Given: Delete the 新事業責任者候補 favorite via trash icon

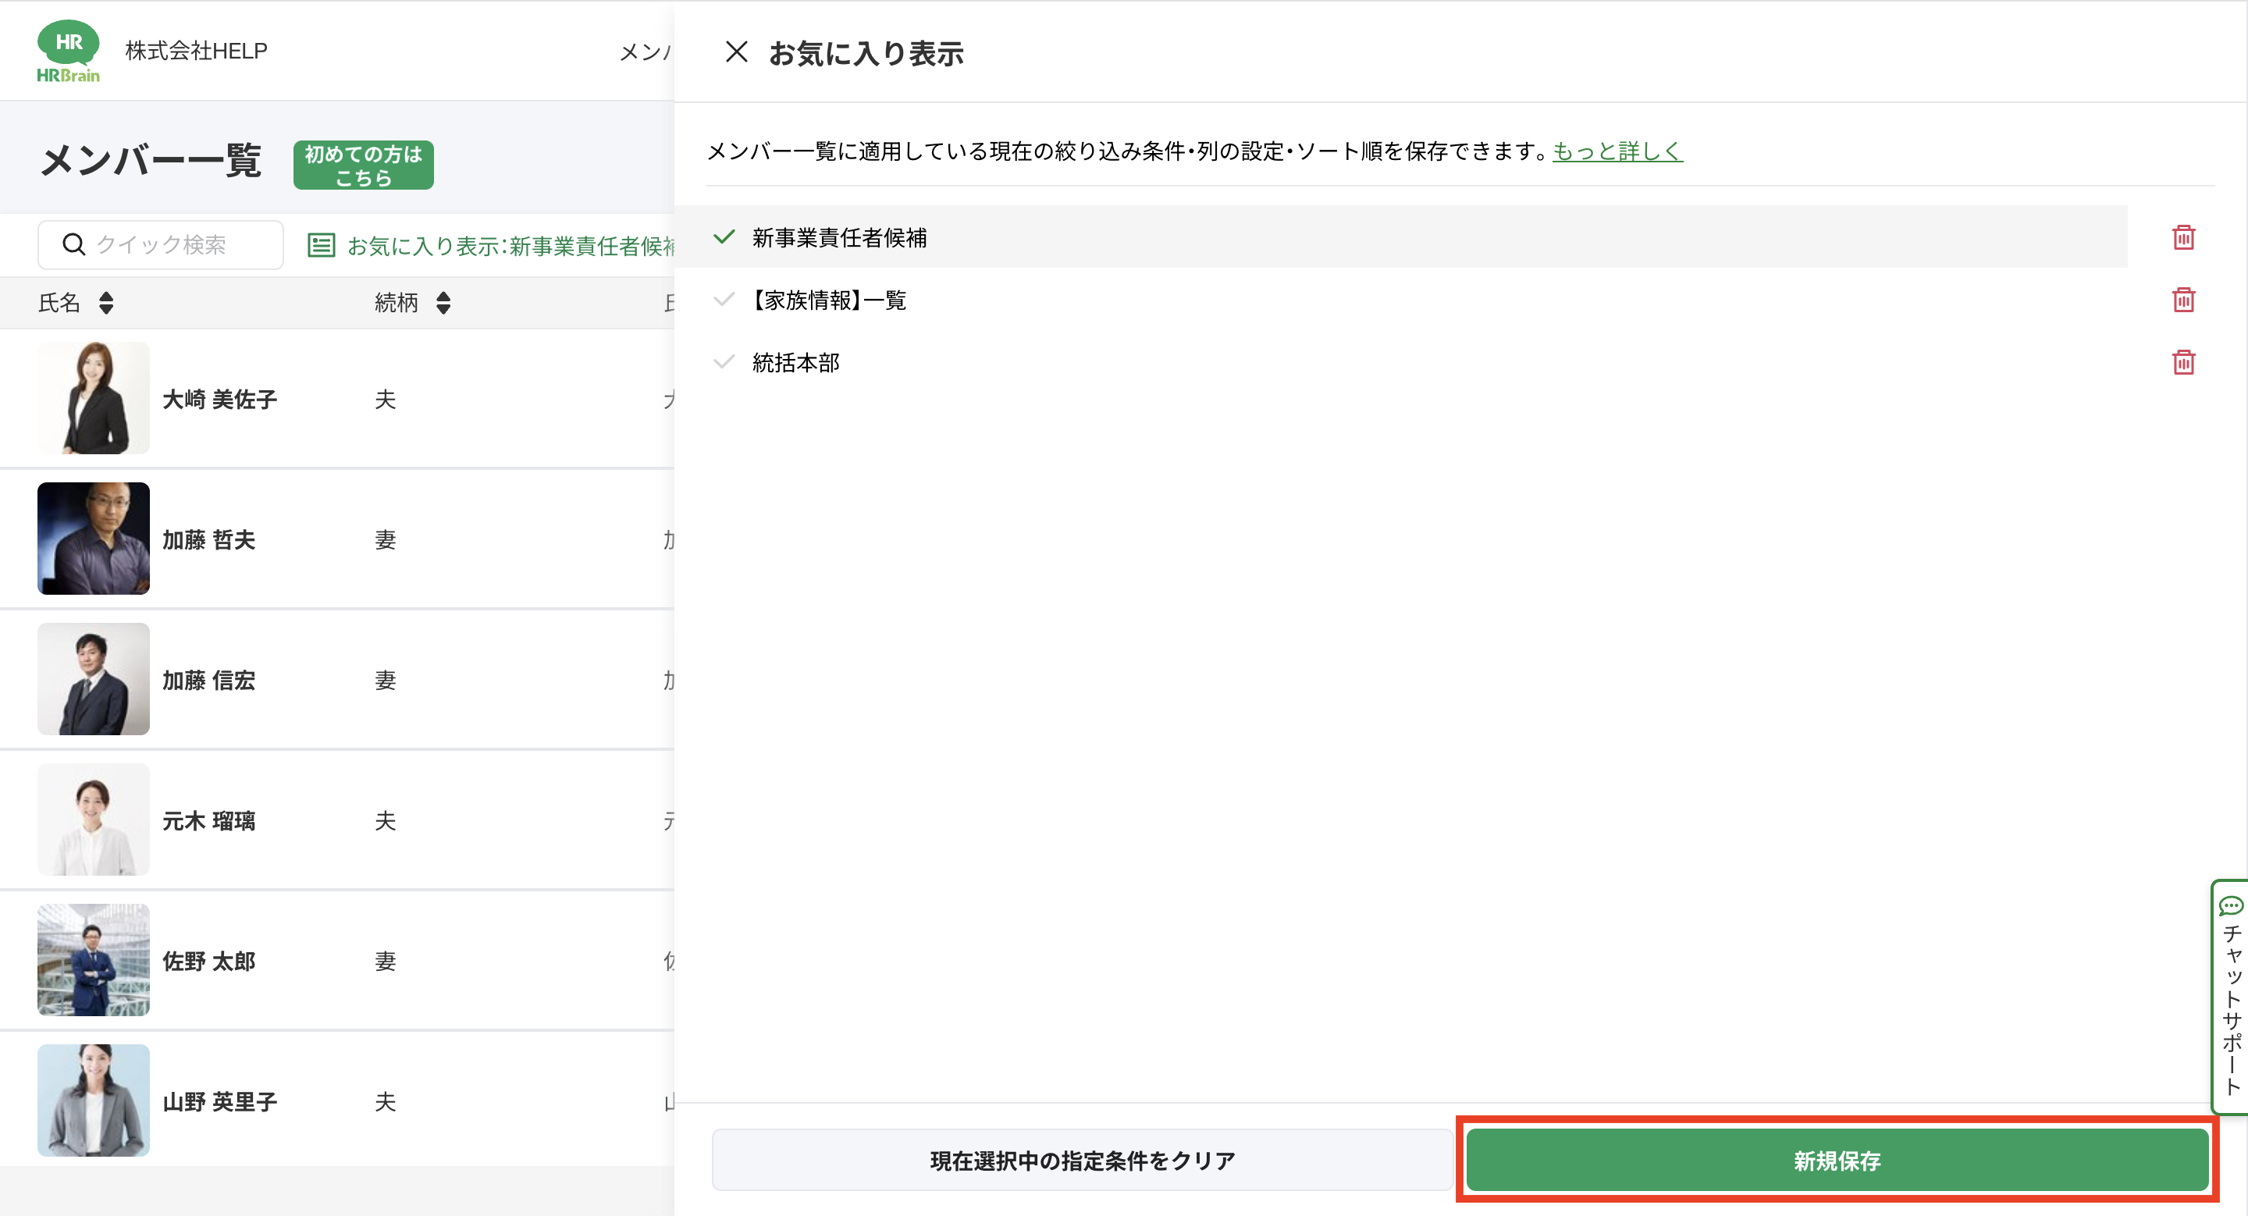Looking at the screenshot, I should pos(2182,237).
